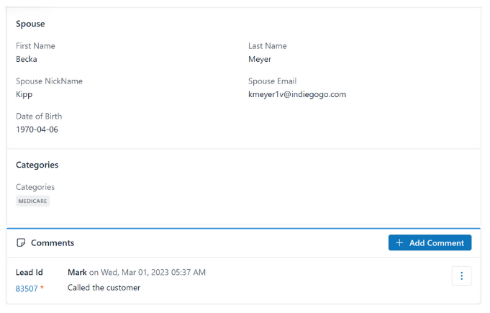
Task: Select the spouse last name Meyer
Action: pyautogui.click(x=260, y=59)
